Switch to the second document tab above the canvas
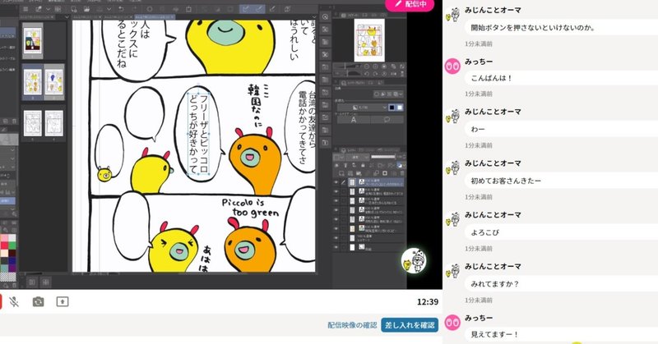 (x=87, y=17)
